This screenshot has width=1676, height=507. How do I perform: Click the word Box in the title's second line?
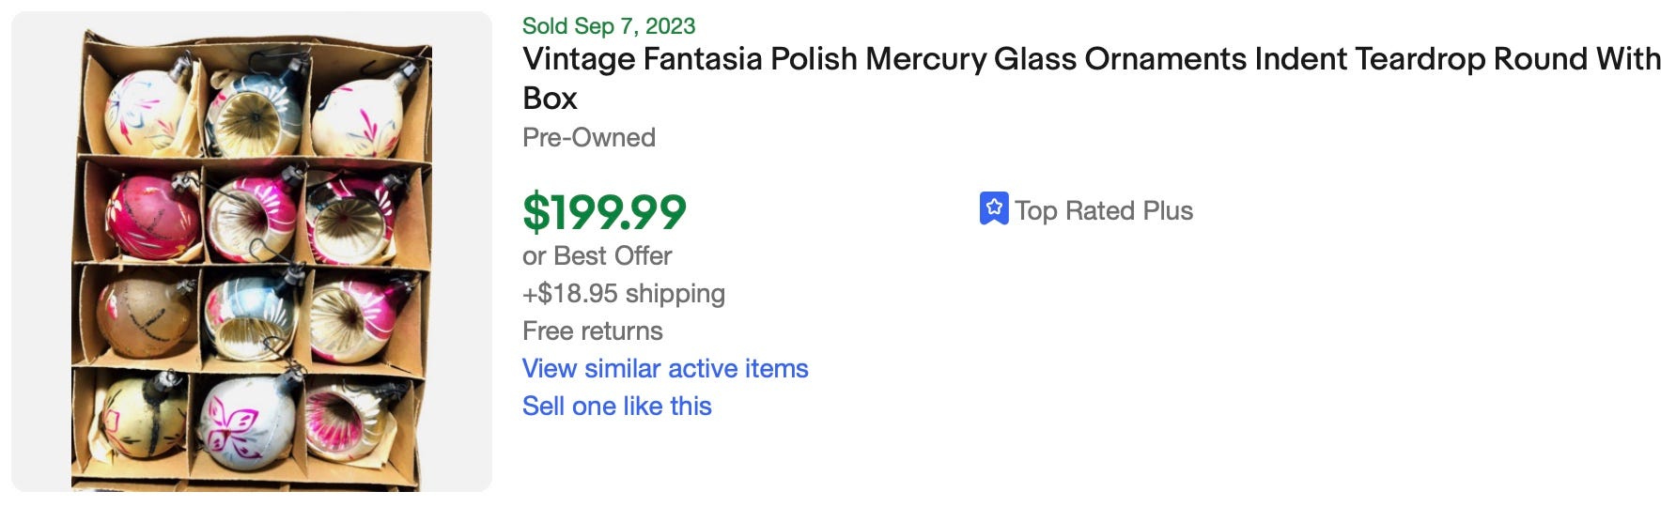click(x=550, y=98)
